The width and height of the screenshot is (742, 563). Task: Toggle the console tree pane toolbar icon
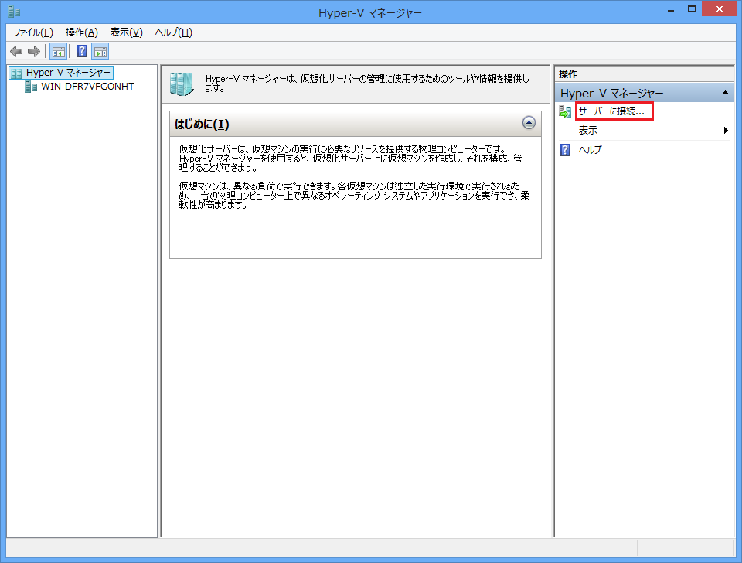(x=58, y=52)
